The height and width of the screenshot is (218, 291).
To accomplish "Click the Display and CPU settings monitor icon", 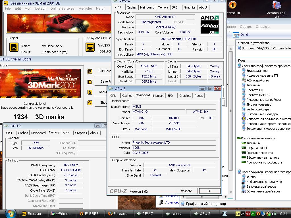I will (x=90, y=47).
